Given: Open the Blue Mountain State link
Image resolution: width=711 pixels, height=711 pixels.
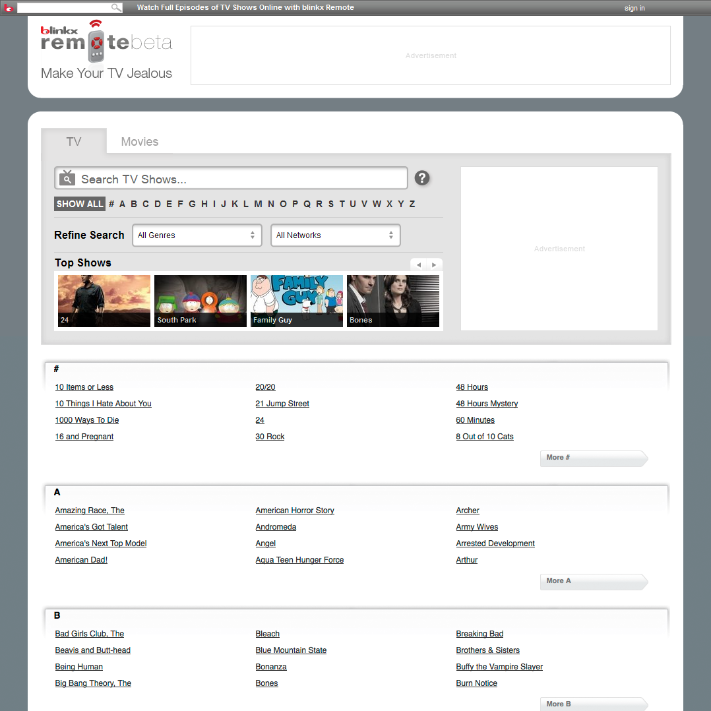Looking at the screenshot, I should (x=291, y=650).
